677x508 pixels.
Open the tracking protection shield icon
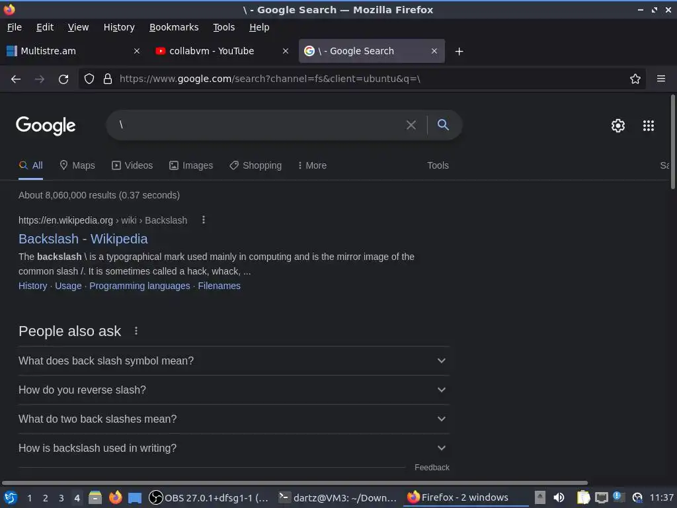point(89,79)
